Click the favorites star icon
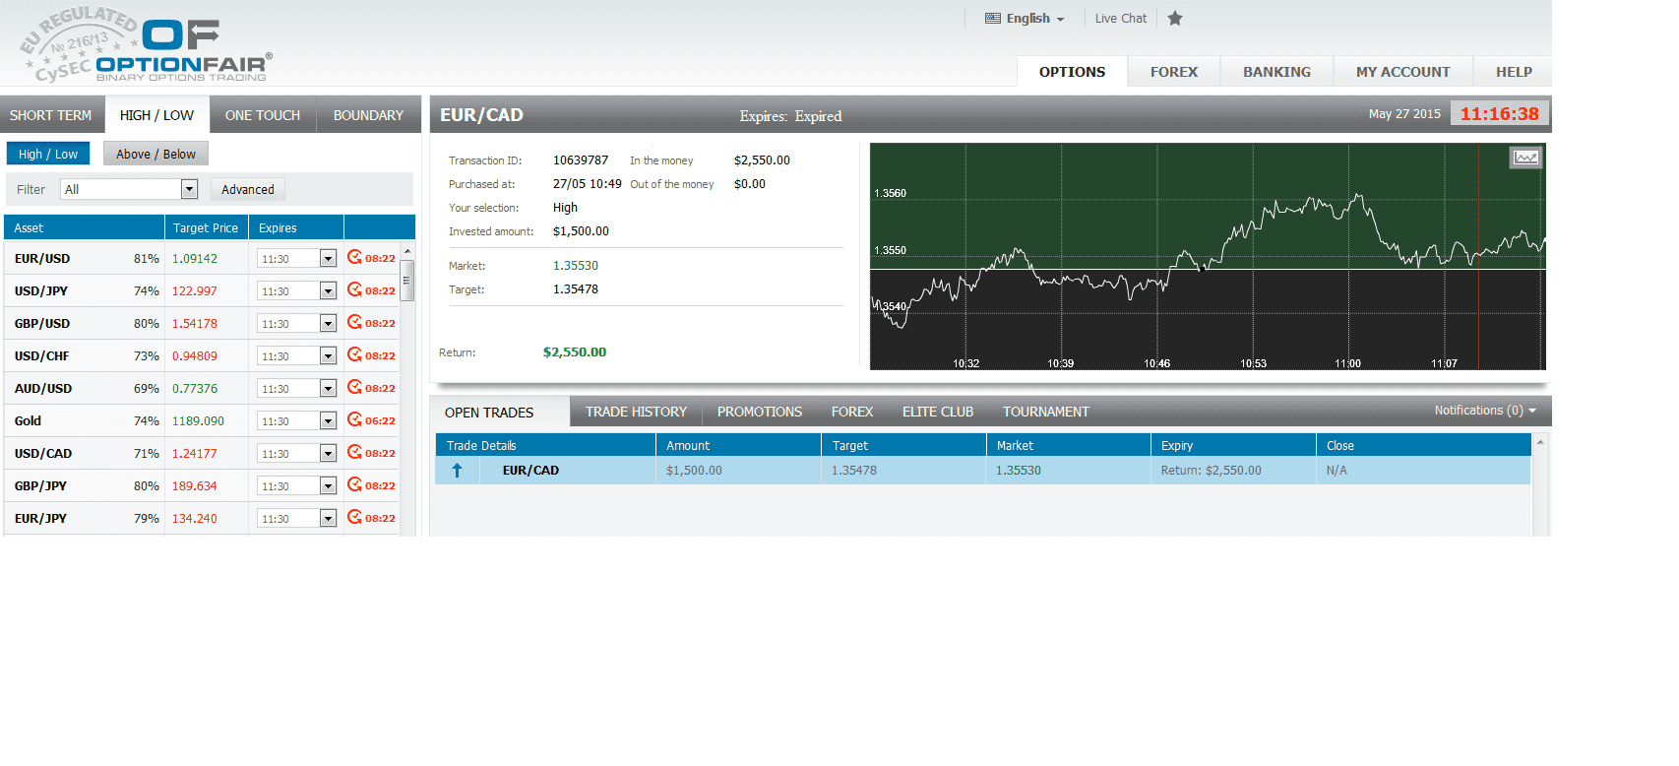1679x766 pixels. (1174, 18)
